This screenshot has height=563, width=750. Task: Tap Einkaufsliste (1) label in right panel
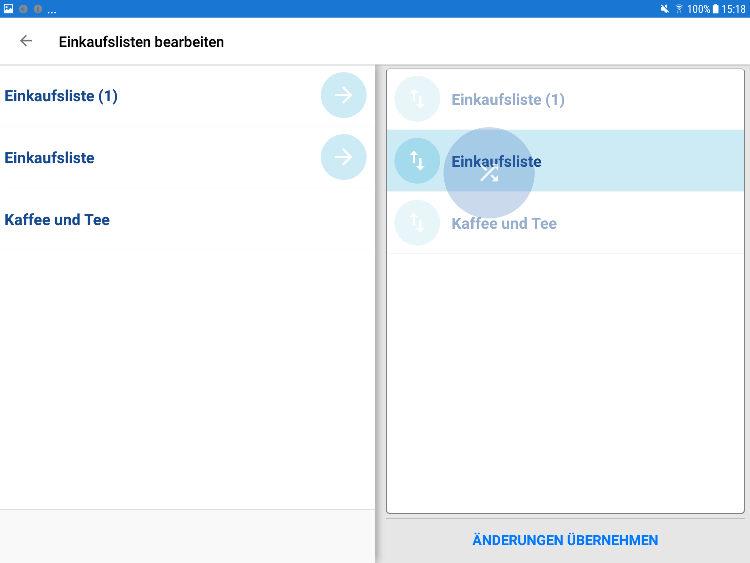508,100
